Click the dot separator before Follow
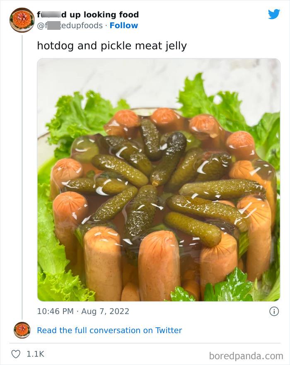Viewport: 290px width, 365px height. tap(106, 26)
